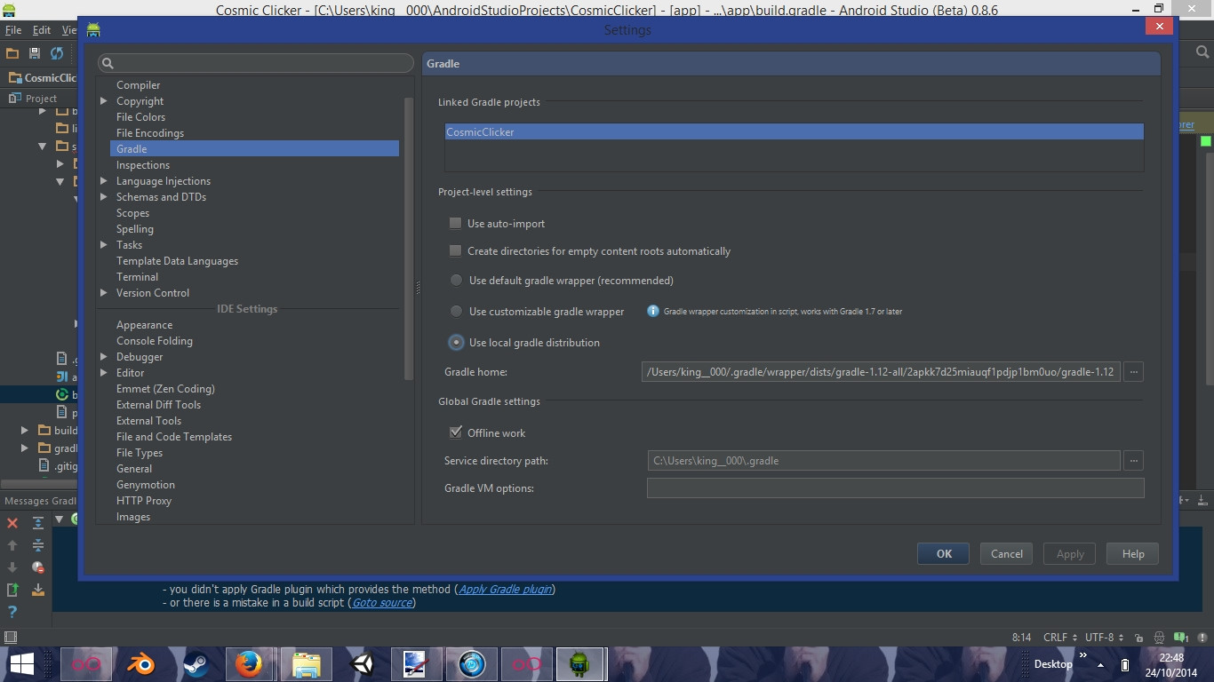The height and width of the screenshot is (682, 1214).
Task: Open the CRLF line-ending selector
Action: (x=1058, y=637)
